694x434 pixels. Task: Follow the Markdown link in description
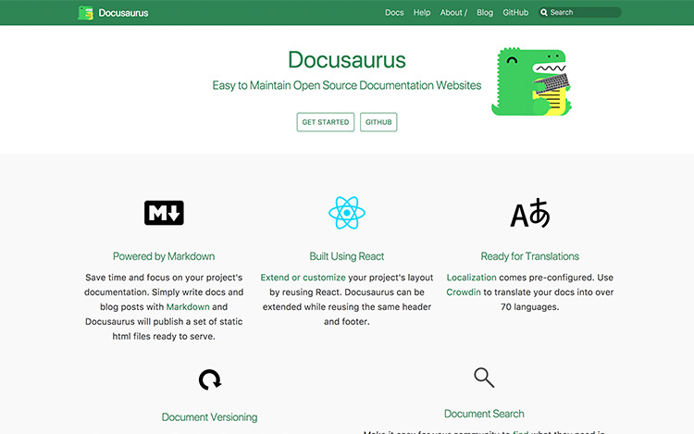pyautogui.click(x=188, y=306)
